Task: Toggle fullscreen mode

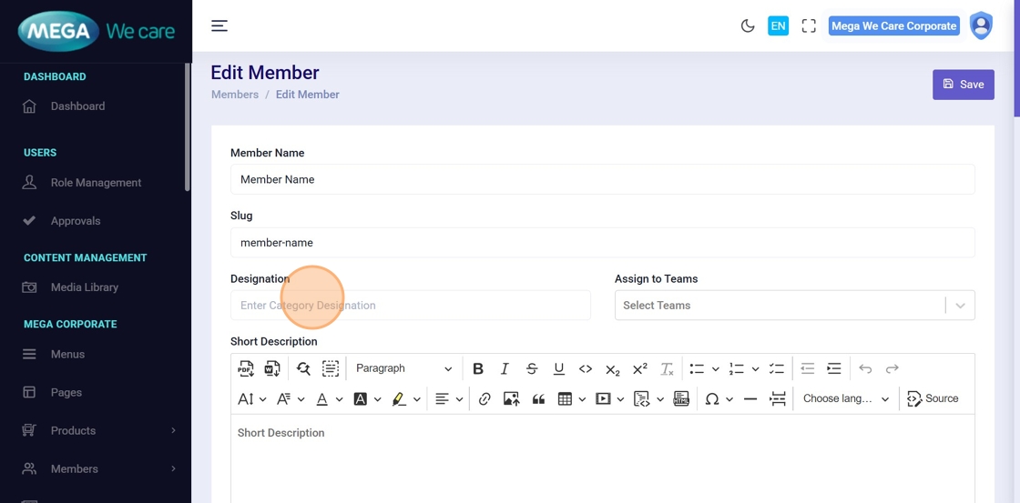Action: pos(809,26)
